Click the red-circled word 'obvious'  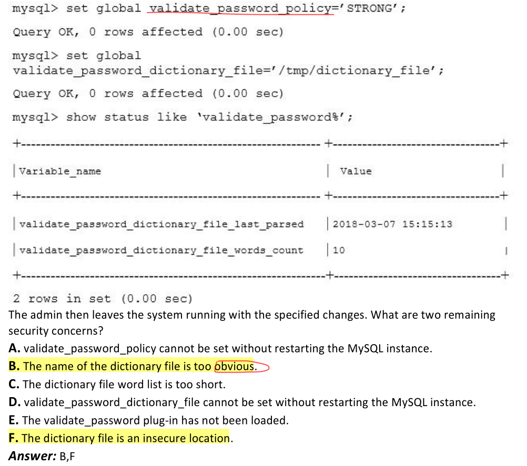(234, 366)
